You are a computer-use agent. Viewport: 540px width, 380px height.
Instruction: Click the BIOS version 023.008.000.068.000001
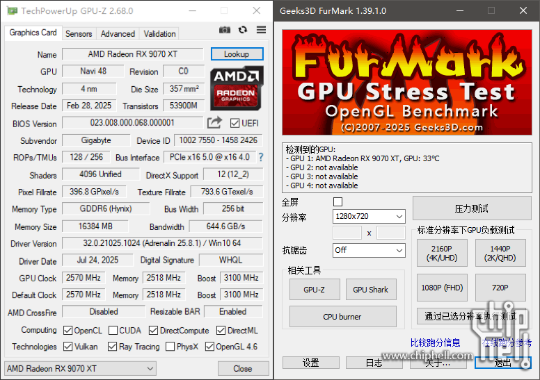coord(133,123)
